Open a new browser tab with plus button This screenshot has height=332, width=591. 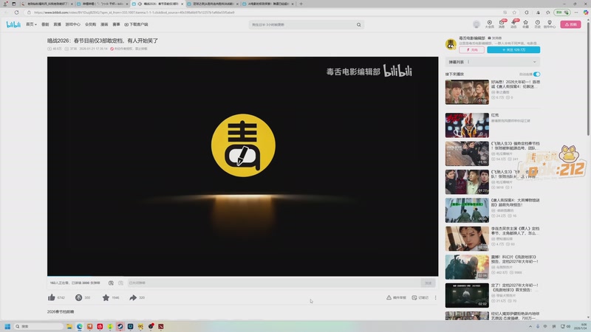pos(301,4)
